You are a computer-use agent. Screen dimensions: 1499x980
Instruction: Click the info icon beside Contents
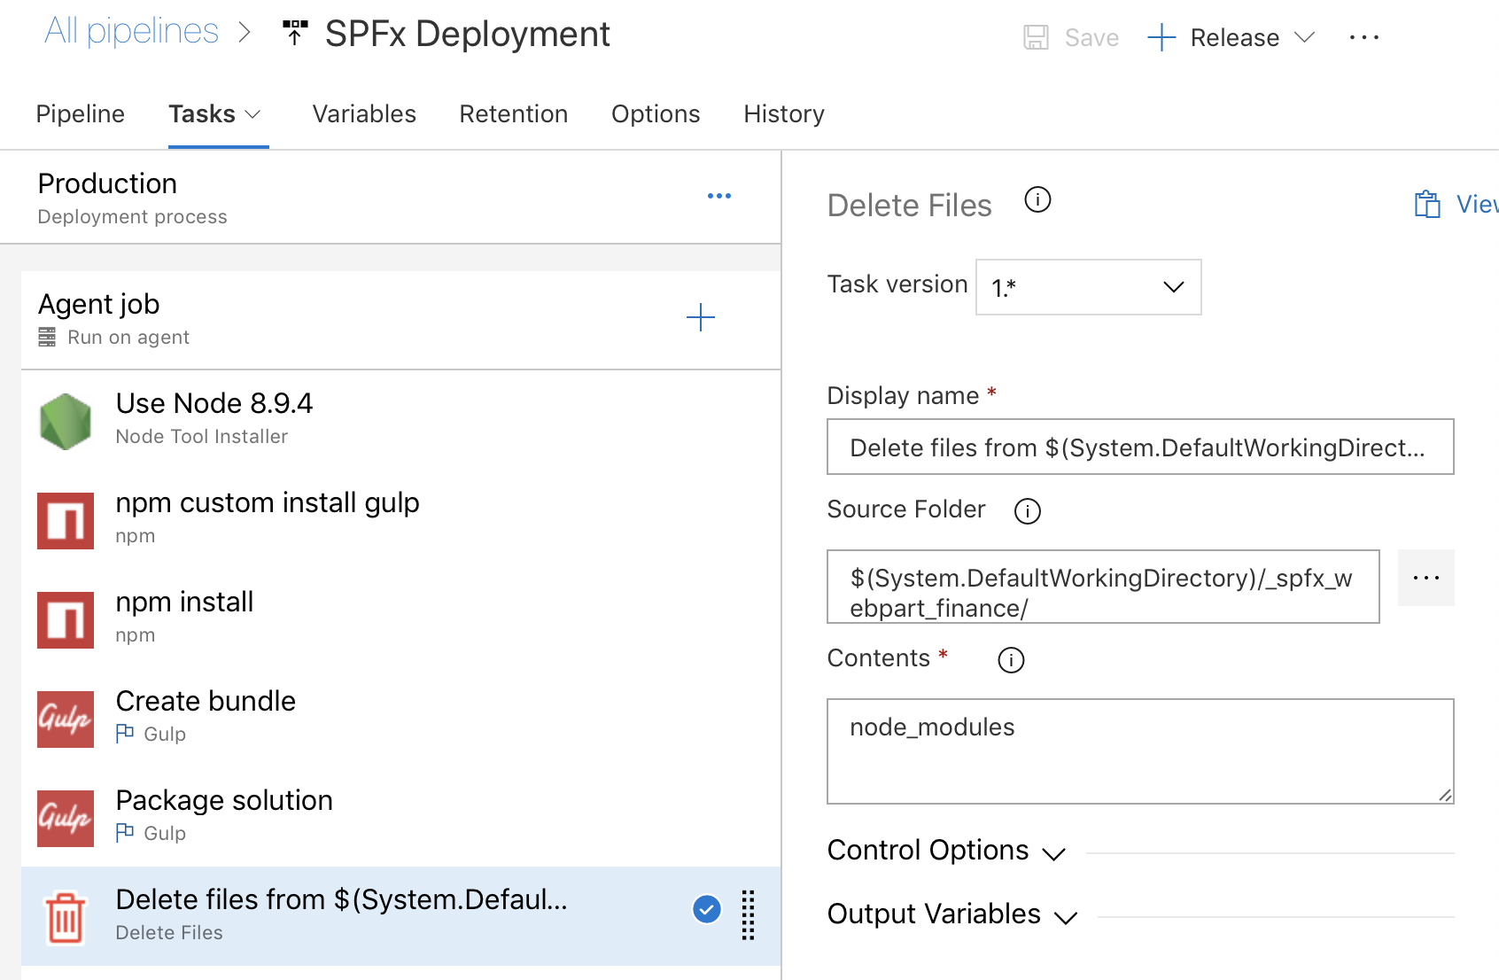point(1010,659)
